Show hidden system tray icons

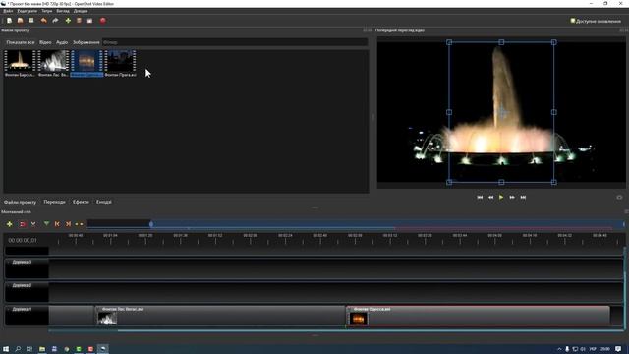[559, 349]
